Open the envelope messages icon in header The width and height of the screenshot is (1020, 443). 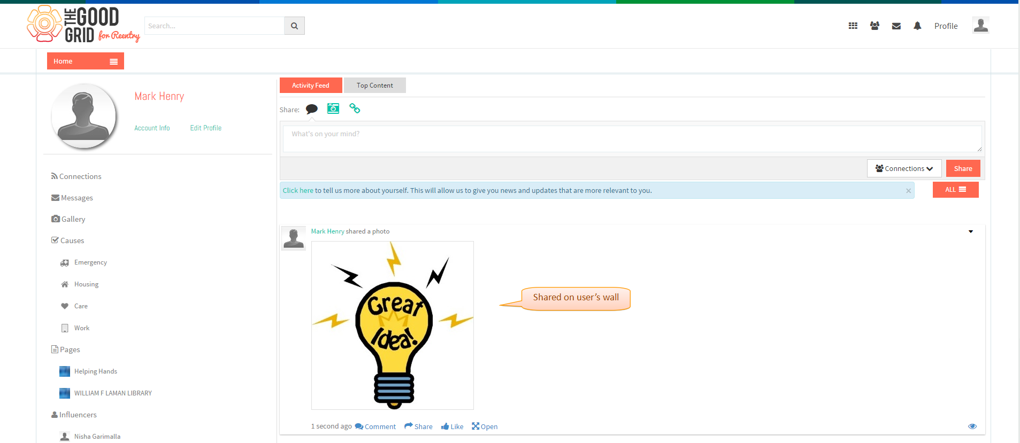(896, 26)
